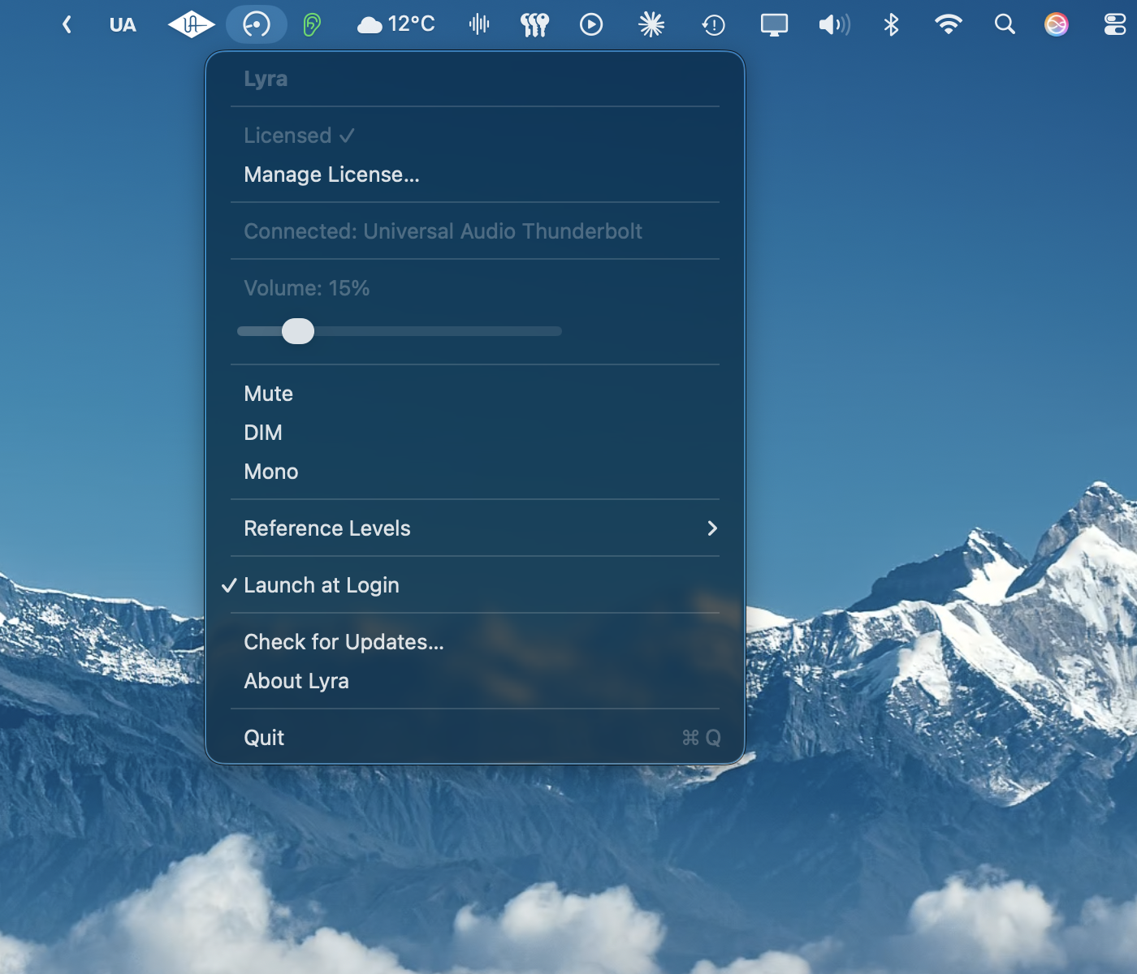
Task: Open Control Center icon
Action: (1115, 25)
